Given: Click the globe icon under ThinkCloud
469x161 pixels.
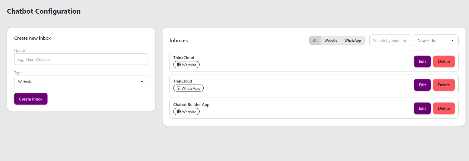Looking at the screenshot, I should (x=179, y=65).
